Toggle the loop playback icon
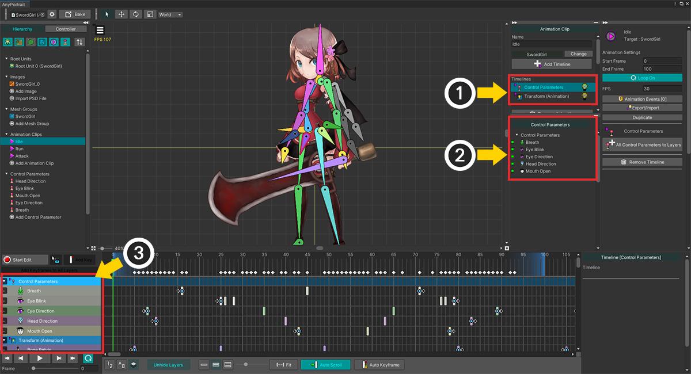Image resolution: width=691 pixels, height=374 pixels. [88, 358]
